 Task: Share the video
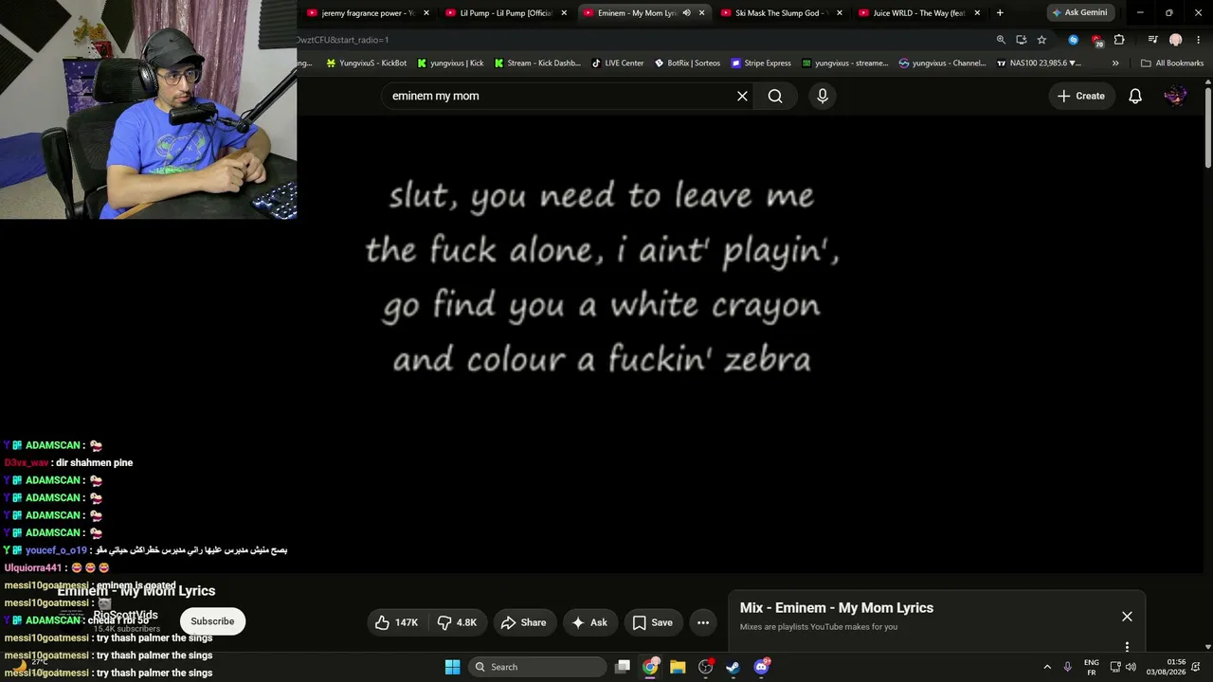coord(523,622)
